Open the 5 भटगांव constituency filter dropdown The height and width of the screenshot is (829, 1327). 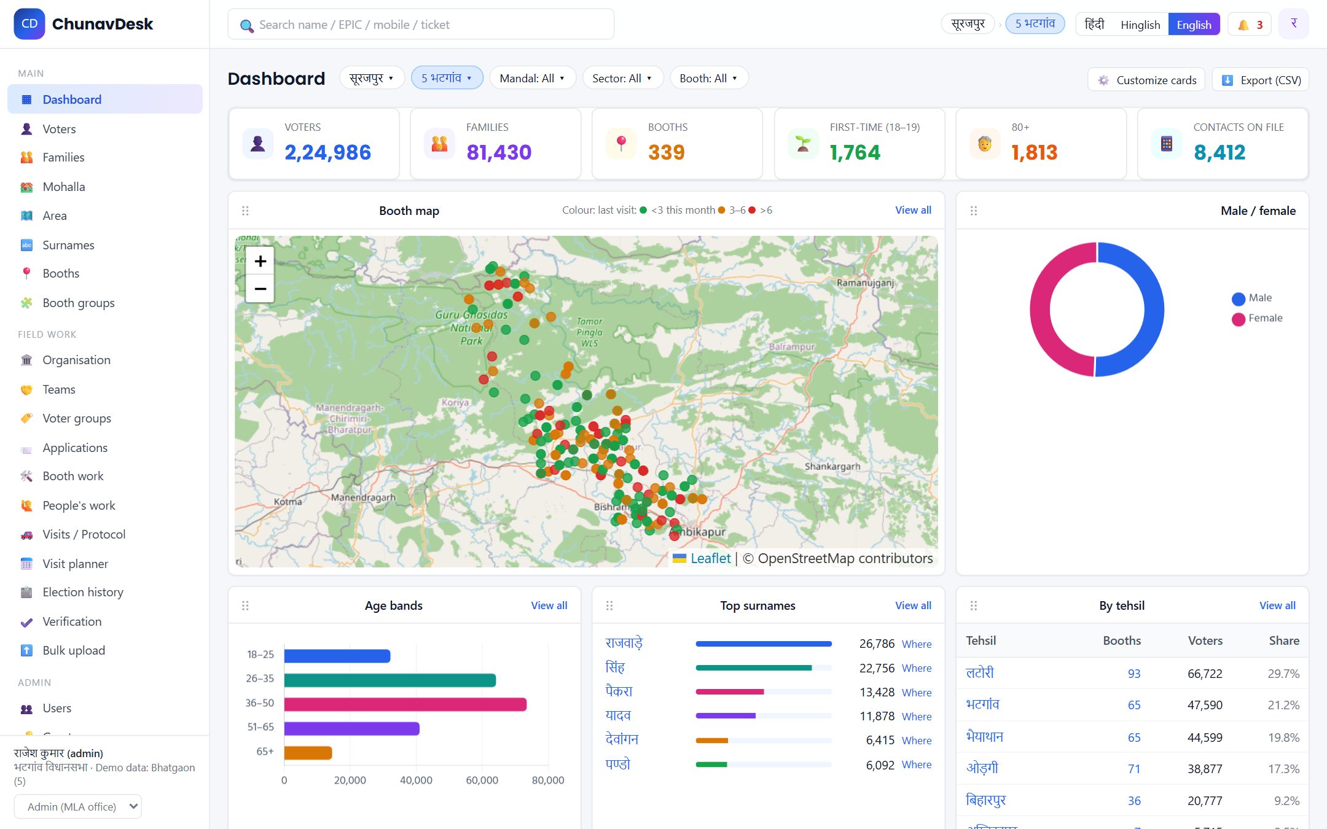[447, 78]
